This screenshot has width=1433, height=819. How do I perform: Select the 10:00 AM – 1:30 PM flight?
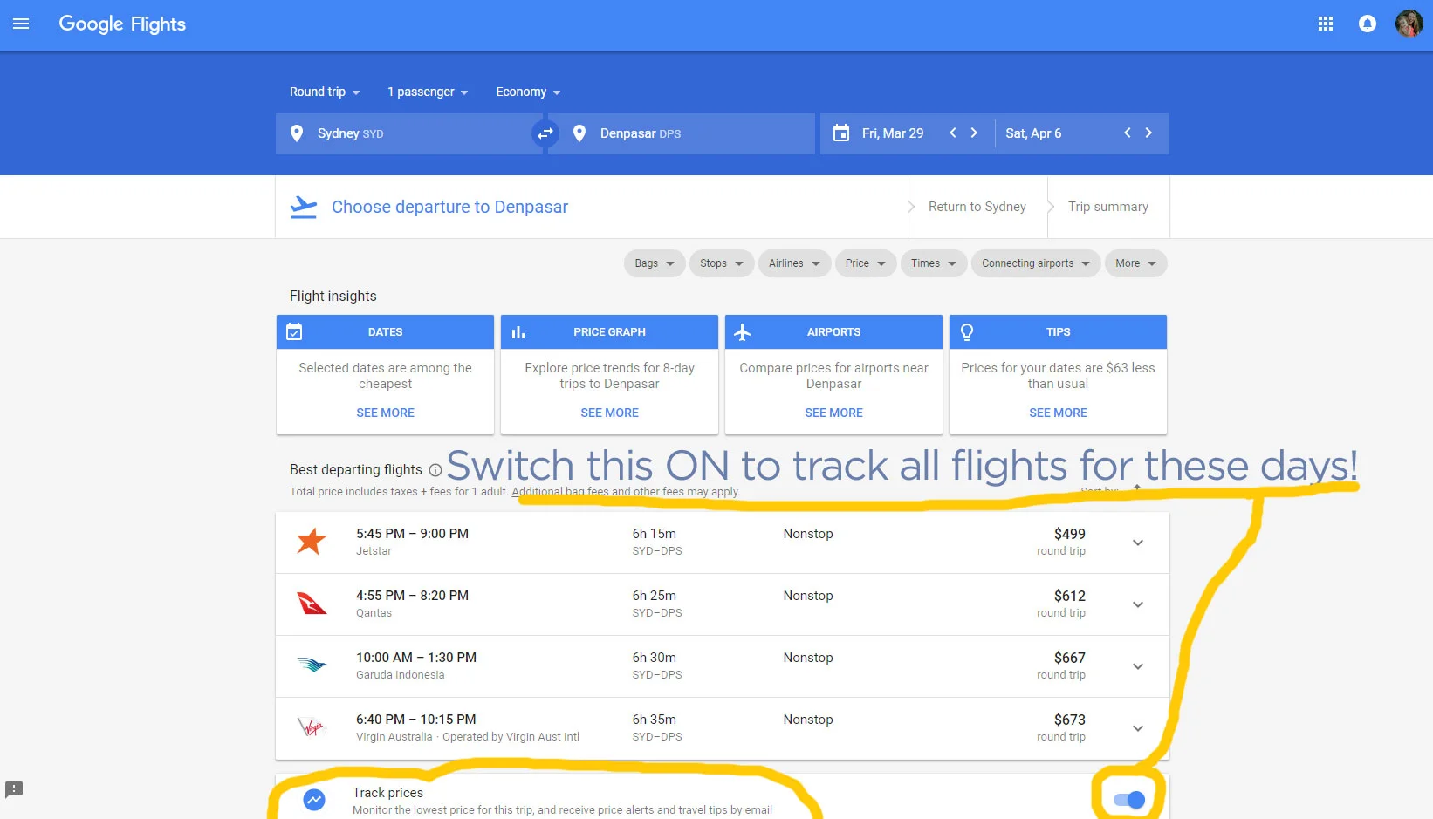coord(723,666)
